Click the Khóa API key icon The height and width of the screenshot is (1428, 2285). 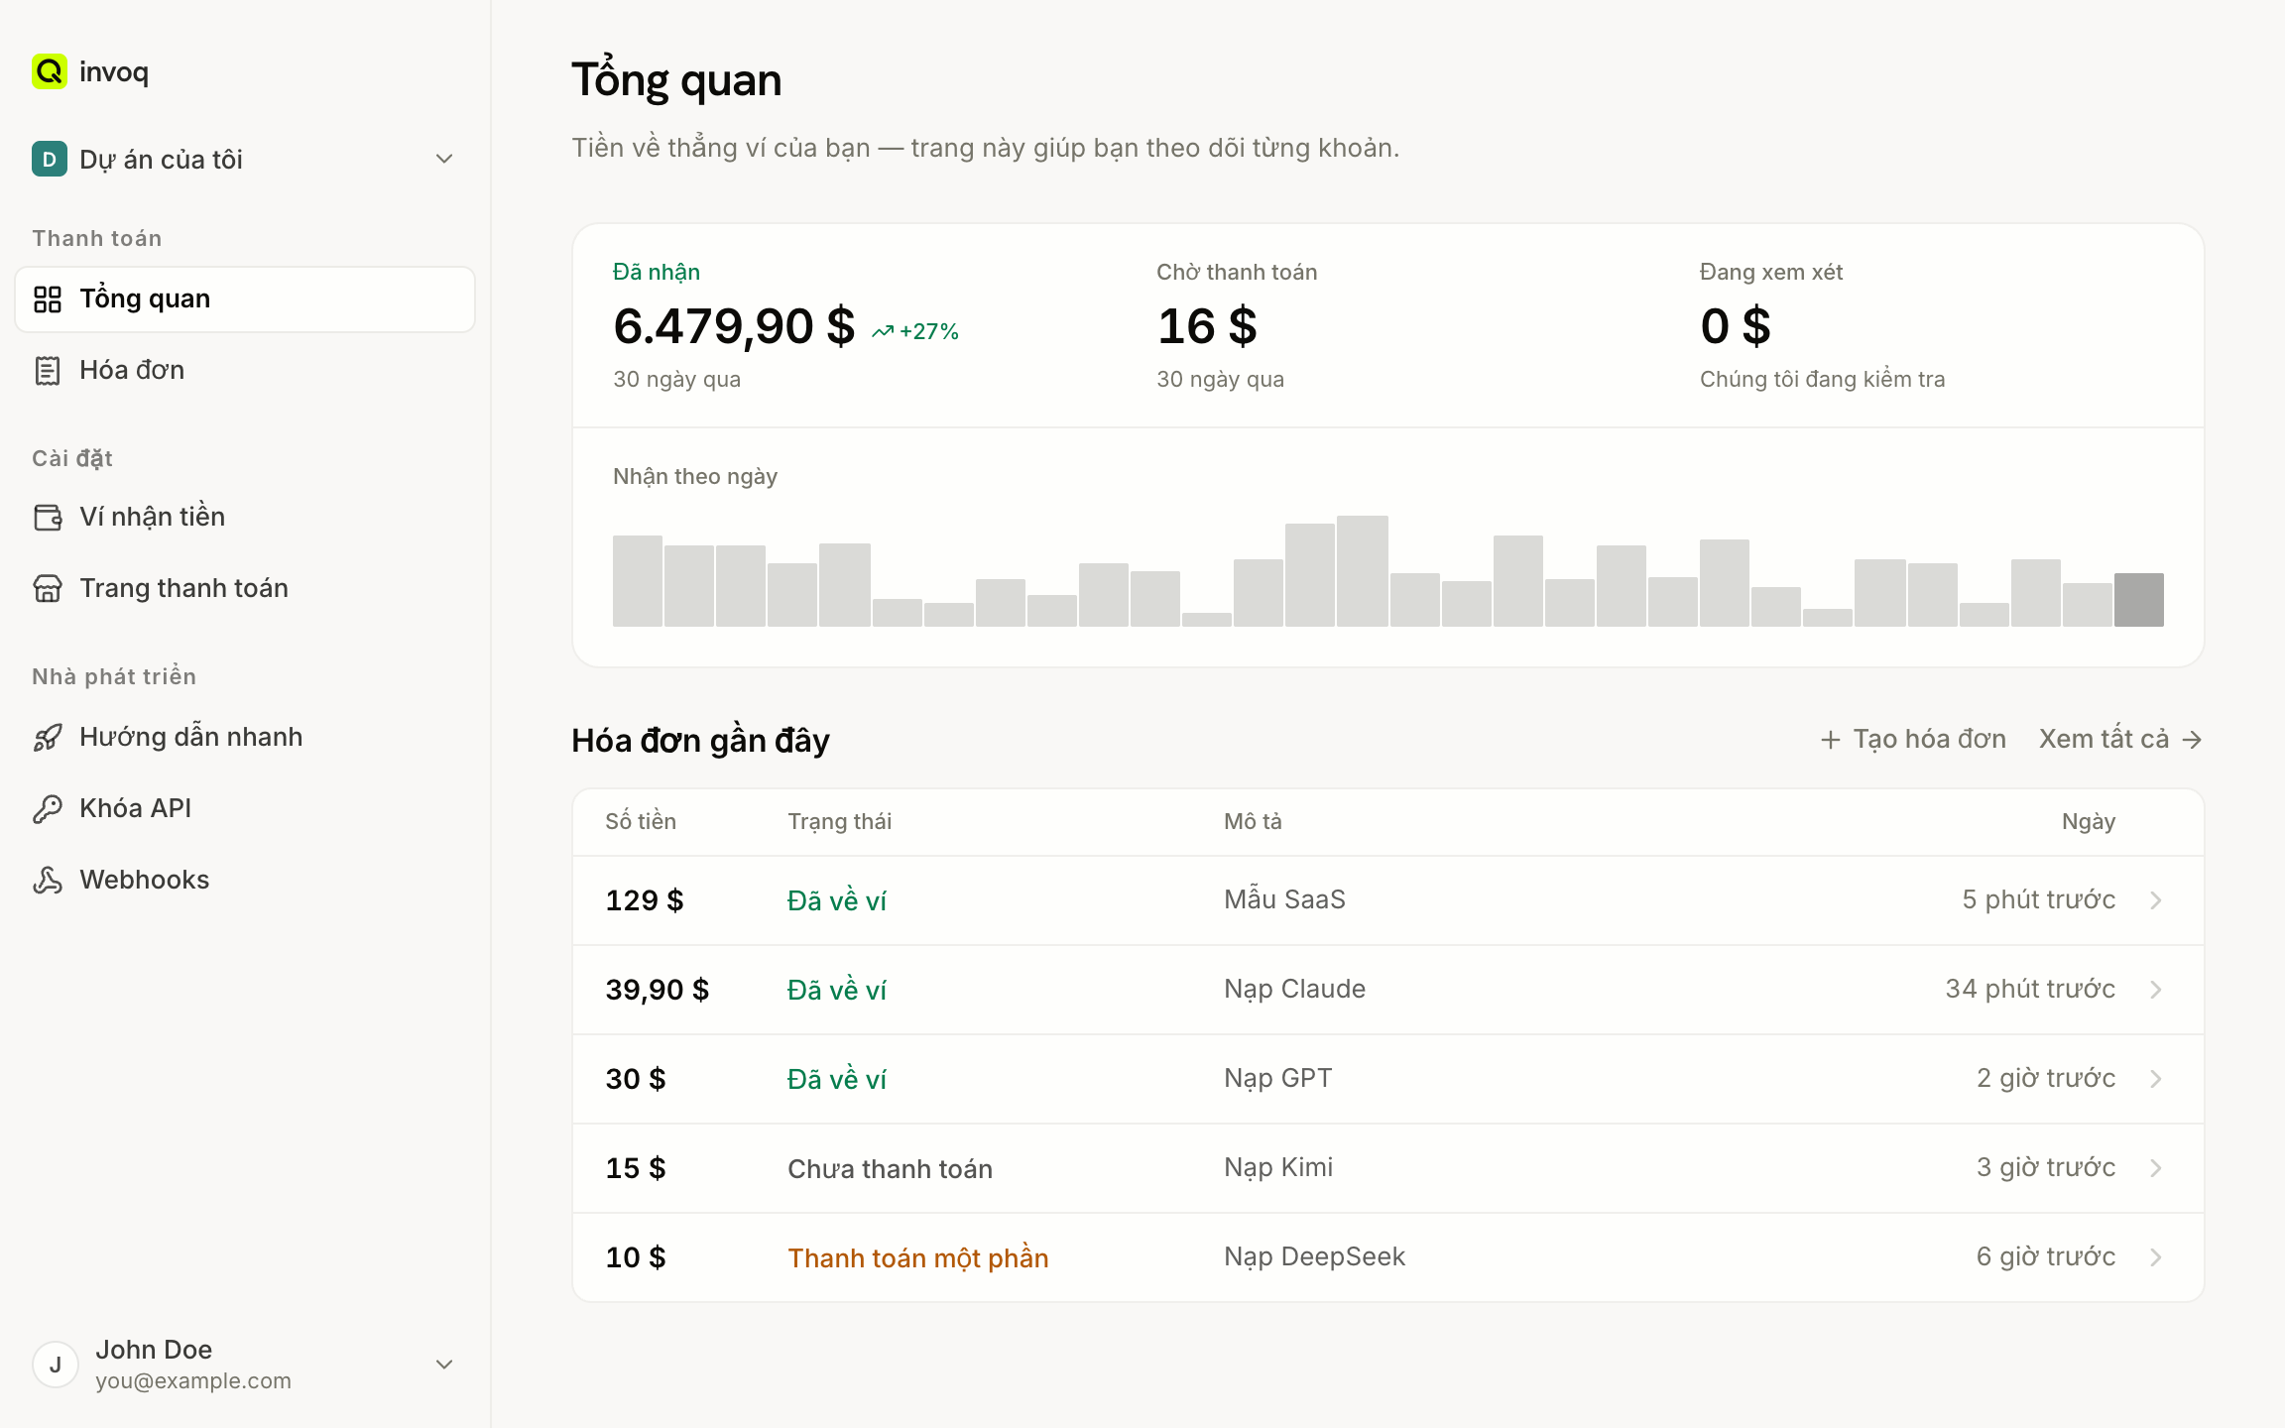pos(48,808)
